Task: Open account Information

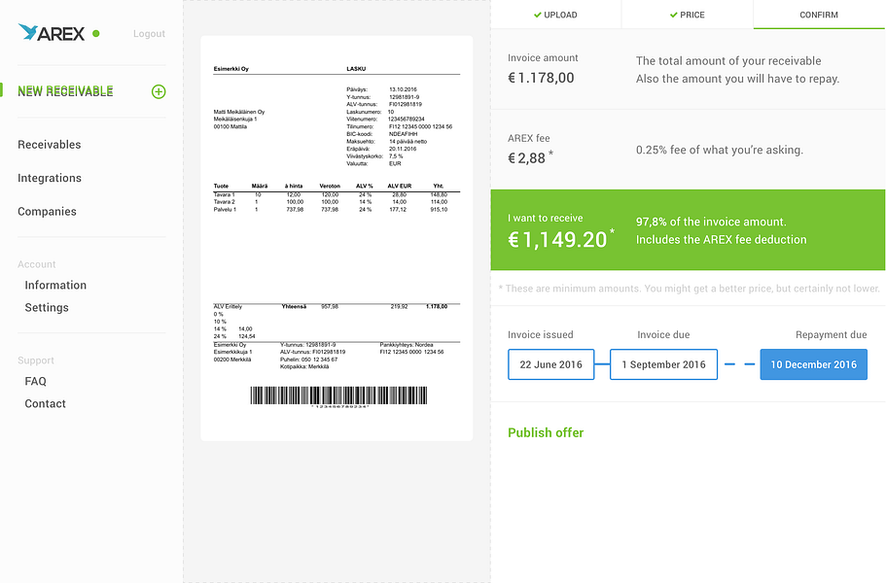Action: pyautogui.click(x=55, y=285)
